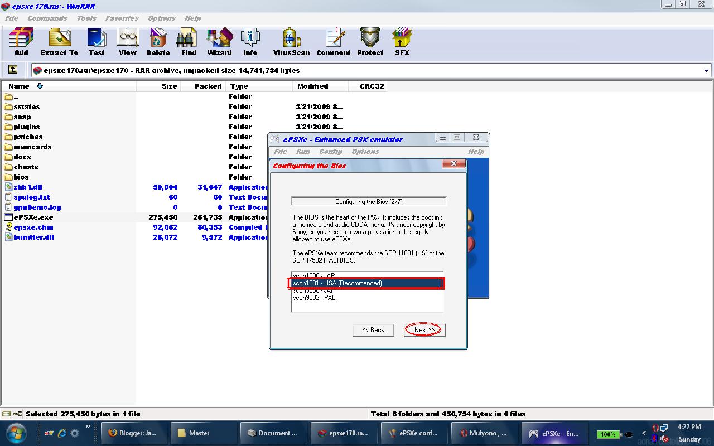The width and height of the screenshot is (714, 446).
Task: Select gpuDemo.log in file list
Action: click(x=37, y=207)
